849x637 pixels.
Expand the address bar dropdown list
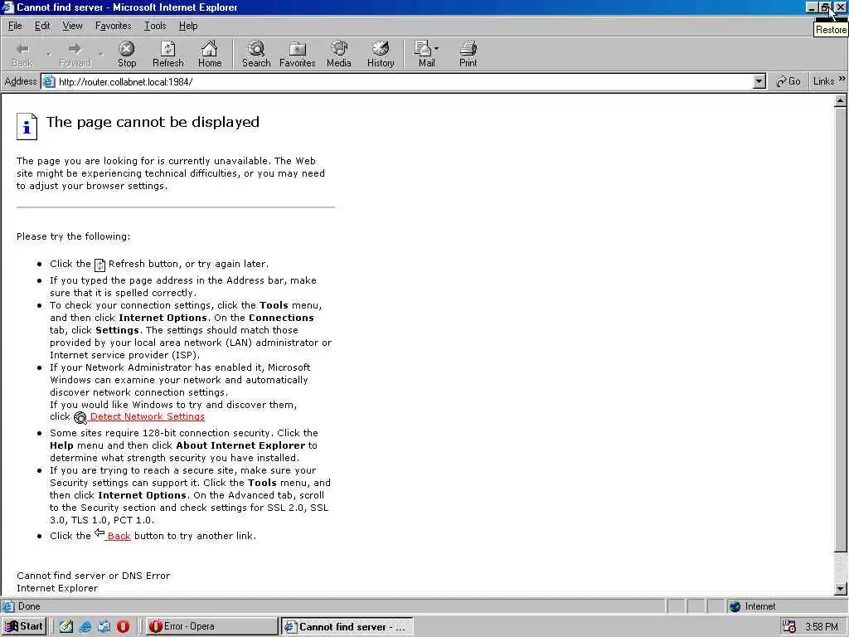(759, 82)
